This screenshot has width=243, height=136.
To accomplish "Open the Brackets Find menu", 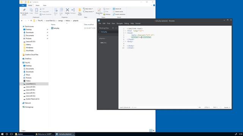I will point(109,23).
